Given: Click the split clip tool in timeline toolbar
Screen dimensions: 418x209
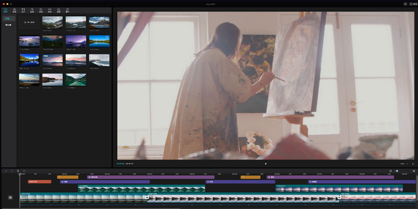Looking at the screenshot, I should tap(18, 171).
